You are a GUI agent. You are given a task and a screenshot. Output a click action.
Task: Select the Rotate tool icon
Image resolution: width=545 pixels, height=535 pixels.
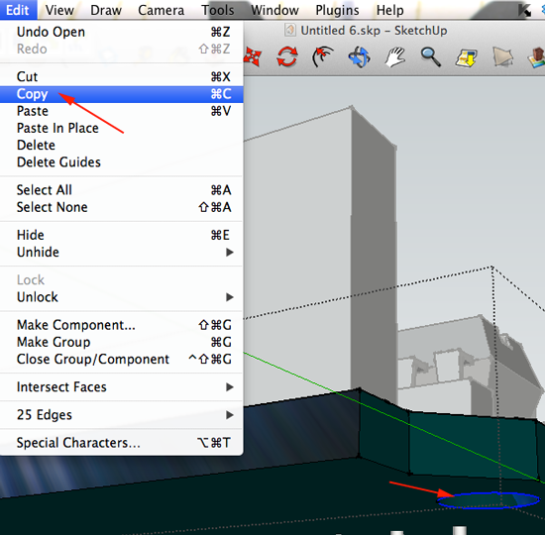pyautogui.click(x=287, y=56)
